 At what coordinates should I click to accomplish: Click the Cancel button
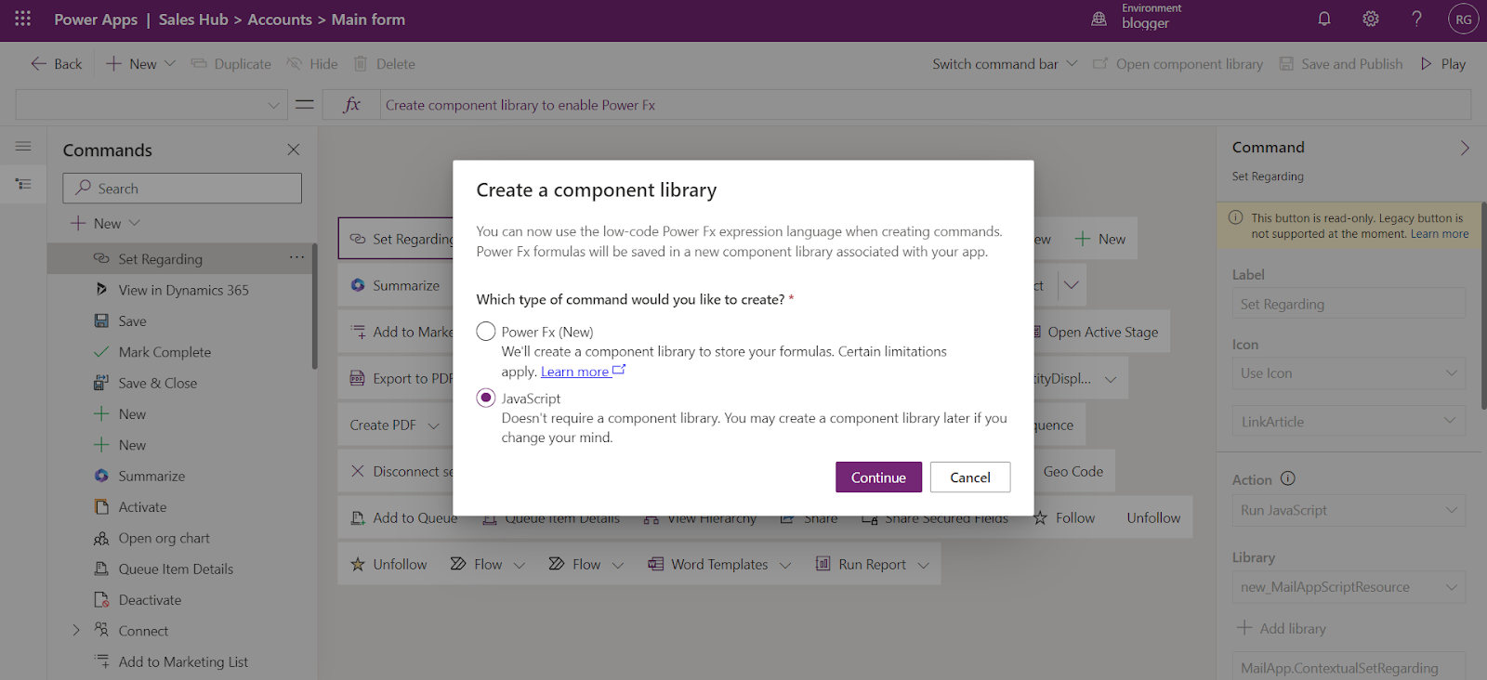click(970, 477)
